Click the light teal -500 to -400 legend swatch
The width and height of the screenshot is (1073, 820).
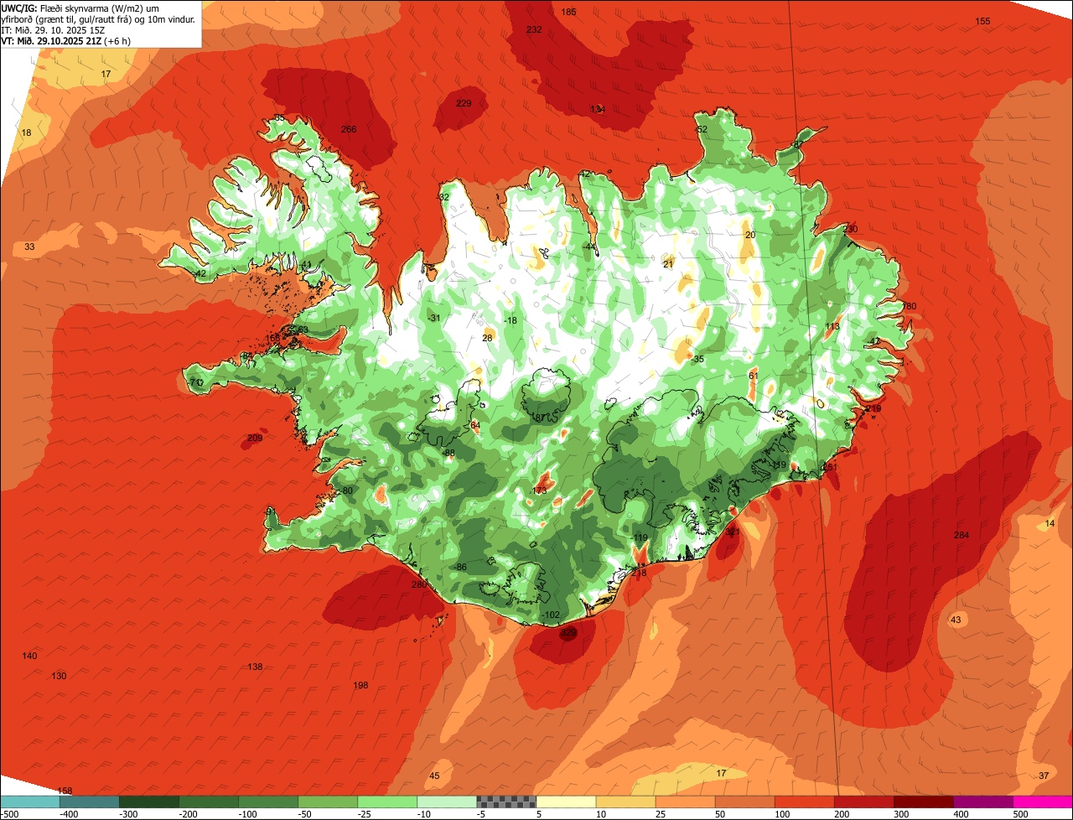pos(29,802)
